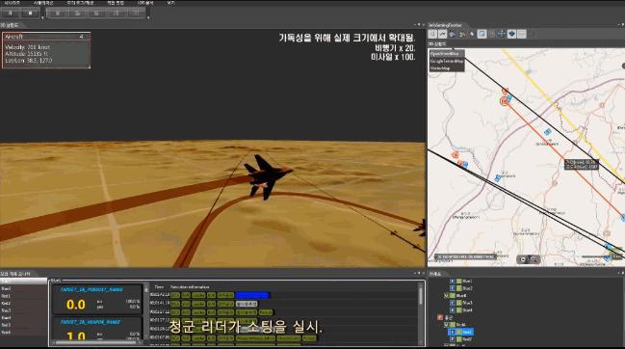Screen dimensions: 625x349
Task: Choose GoogleTerrainMap from map type list
Action: click(x=447, y=61)
